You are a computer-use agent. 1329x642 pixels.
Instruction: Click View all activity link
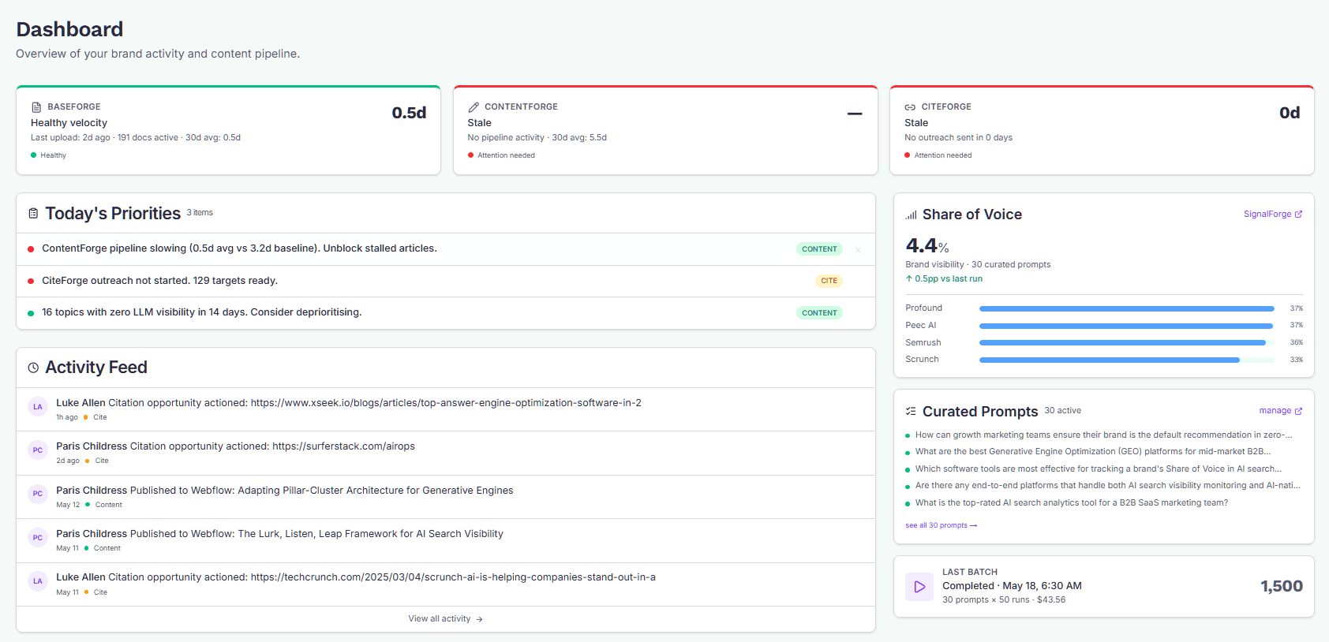tap(446, 619)
